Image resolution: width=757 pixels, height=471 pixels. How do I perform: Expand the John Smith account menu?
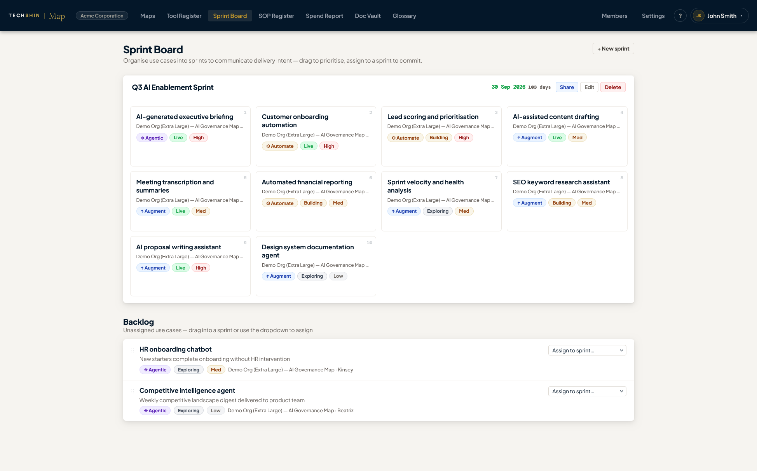(720, 16)
